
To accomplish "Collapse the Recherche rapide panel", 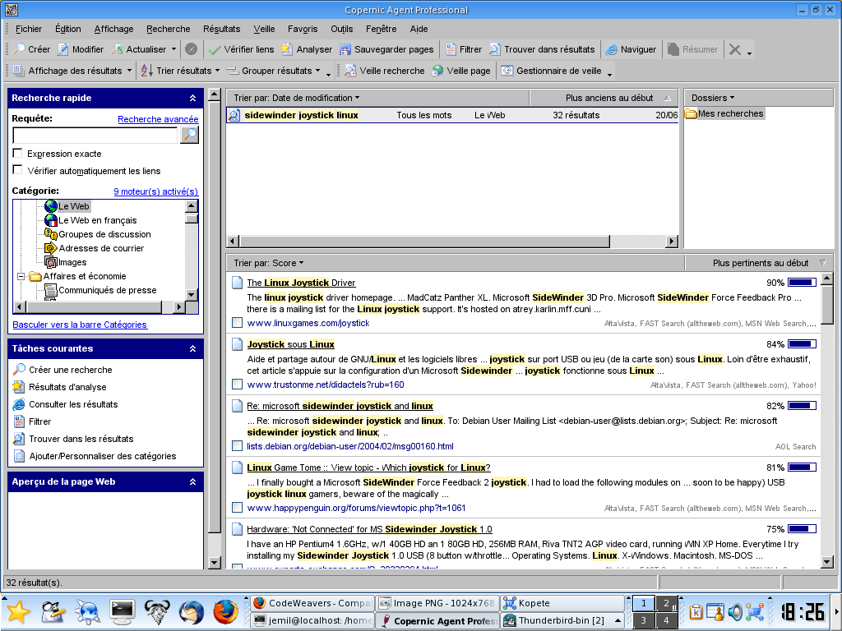I will pyautogui.click(x=192, y=98).
